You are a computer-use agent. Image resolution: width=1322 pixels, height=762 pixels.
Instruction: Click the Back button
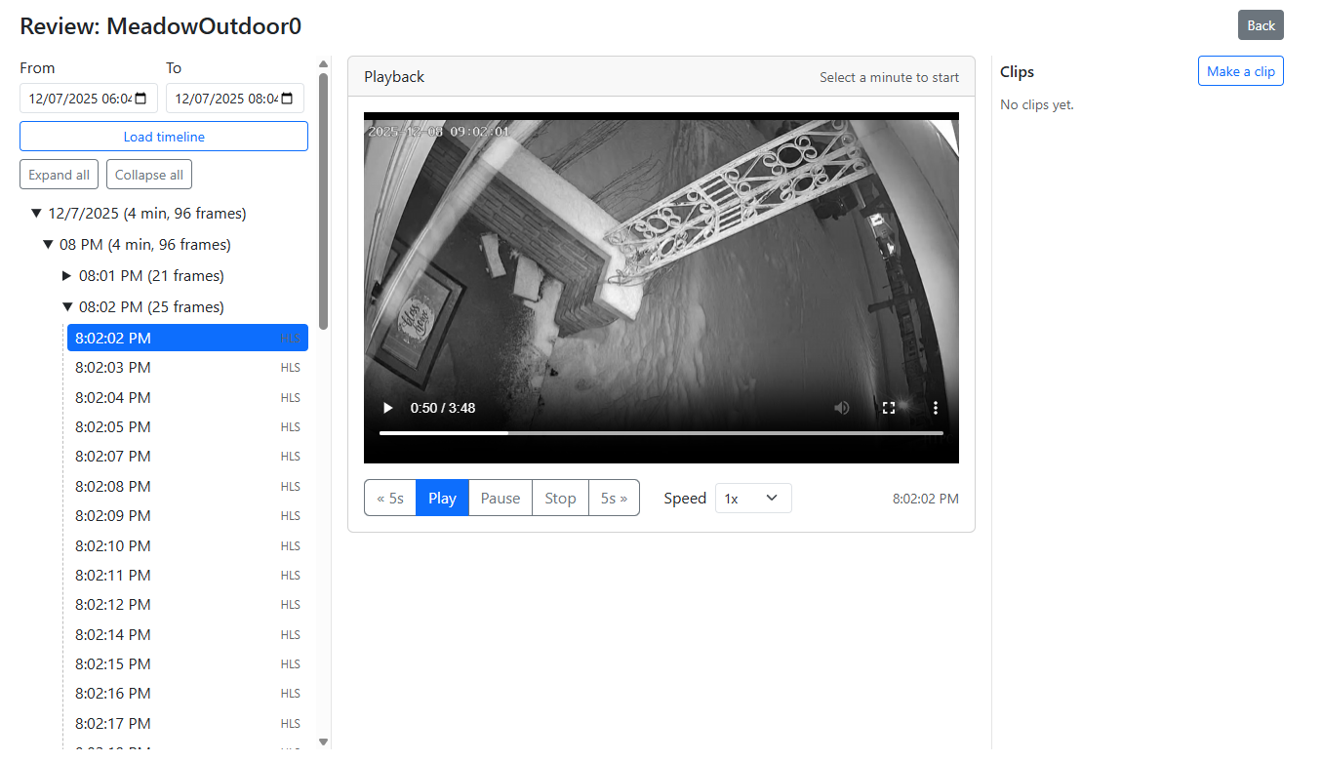pos(1260,24)
